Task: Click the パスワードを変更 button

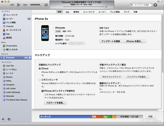Action: 55,103
